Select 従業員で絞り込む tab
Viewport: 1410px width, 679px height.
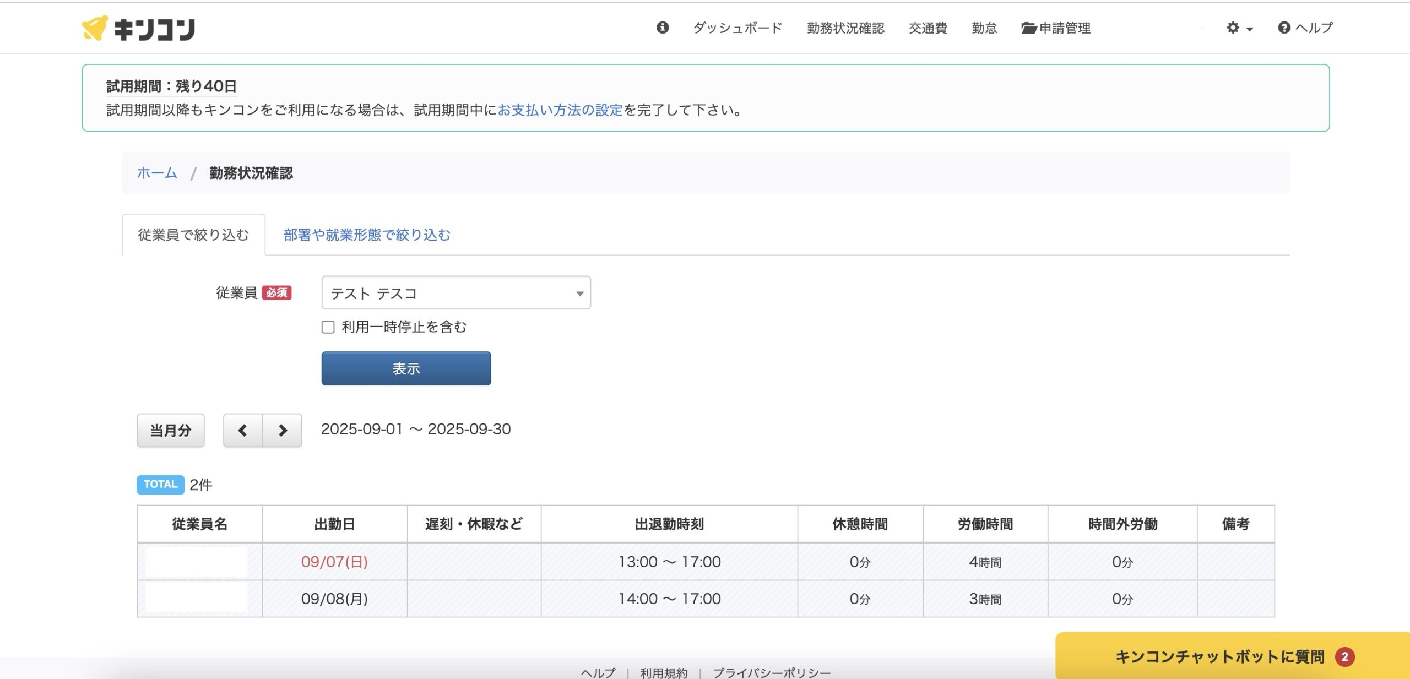[193, 235]
